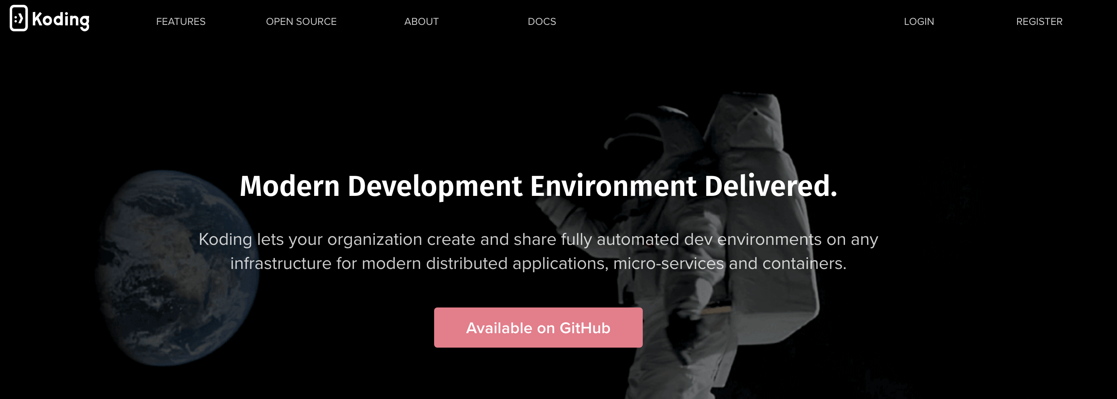Click the Koding smiley-face logo icon
Image resolution: width=1117 pixels, height=399 pixels.
[18, 18]
